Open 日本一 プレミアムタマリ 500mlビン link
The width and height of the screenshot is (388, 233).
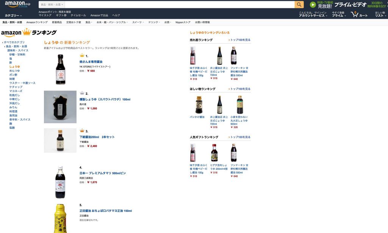click(103, 173)
